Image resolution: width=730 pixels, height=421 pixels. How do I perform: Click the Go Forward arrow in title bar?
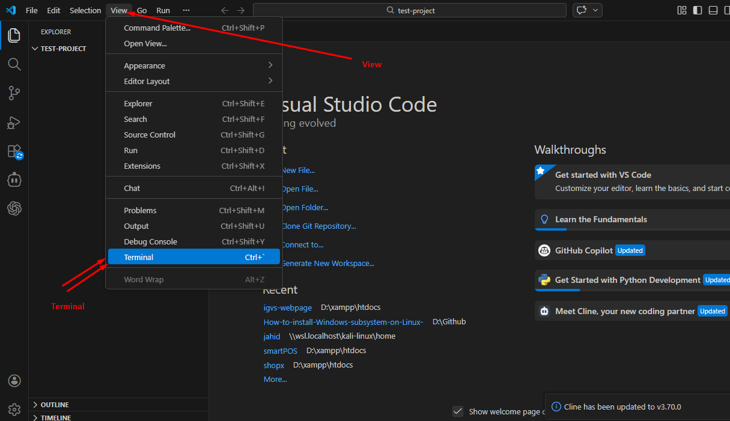(240, 10)
